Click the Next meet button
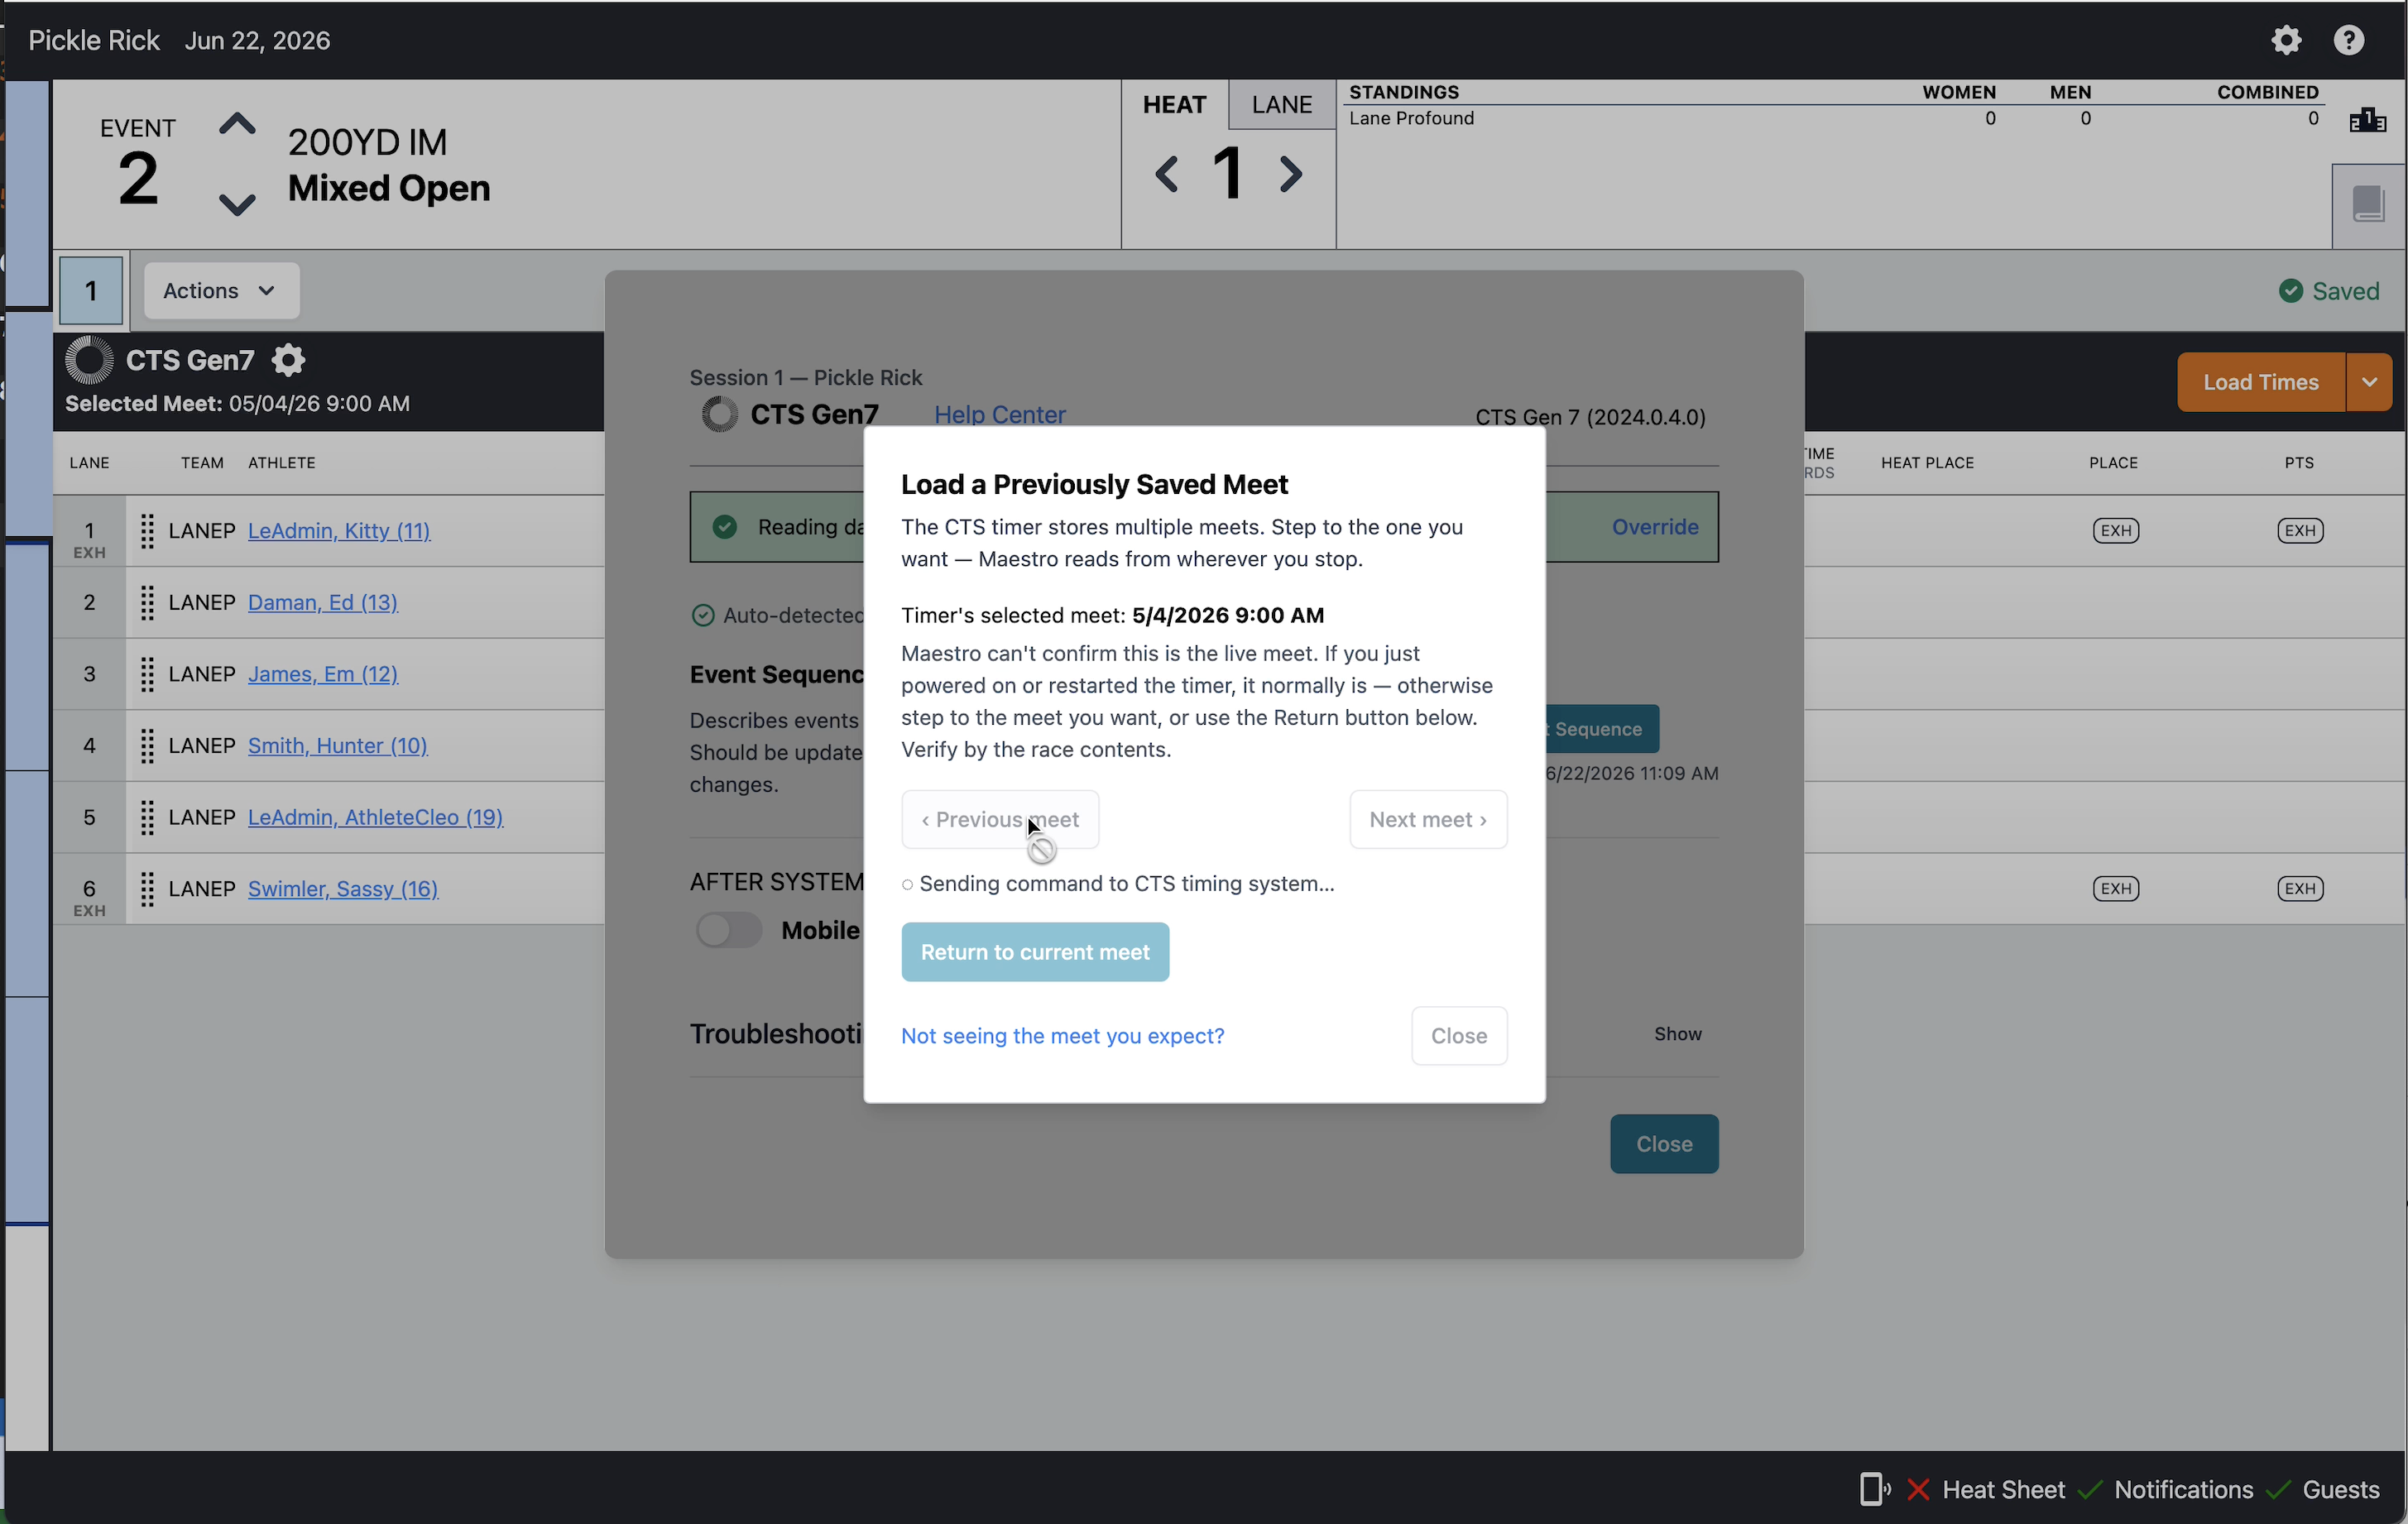Viewport: 2408px width, 1524px height. pos(1428,820)
